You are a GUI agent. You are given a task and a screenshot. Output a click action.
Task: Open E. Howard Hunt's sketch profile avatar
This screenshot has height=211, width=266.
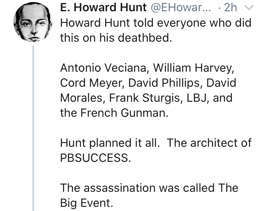point(33,22)
